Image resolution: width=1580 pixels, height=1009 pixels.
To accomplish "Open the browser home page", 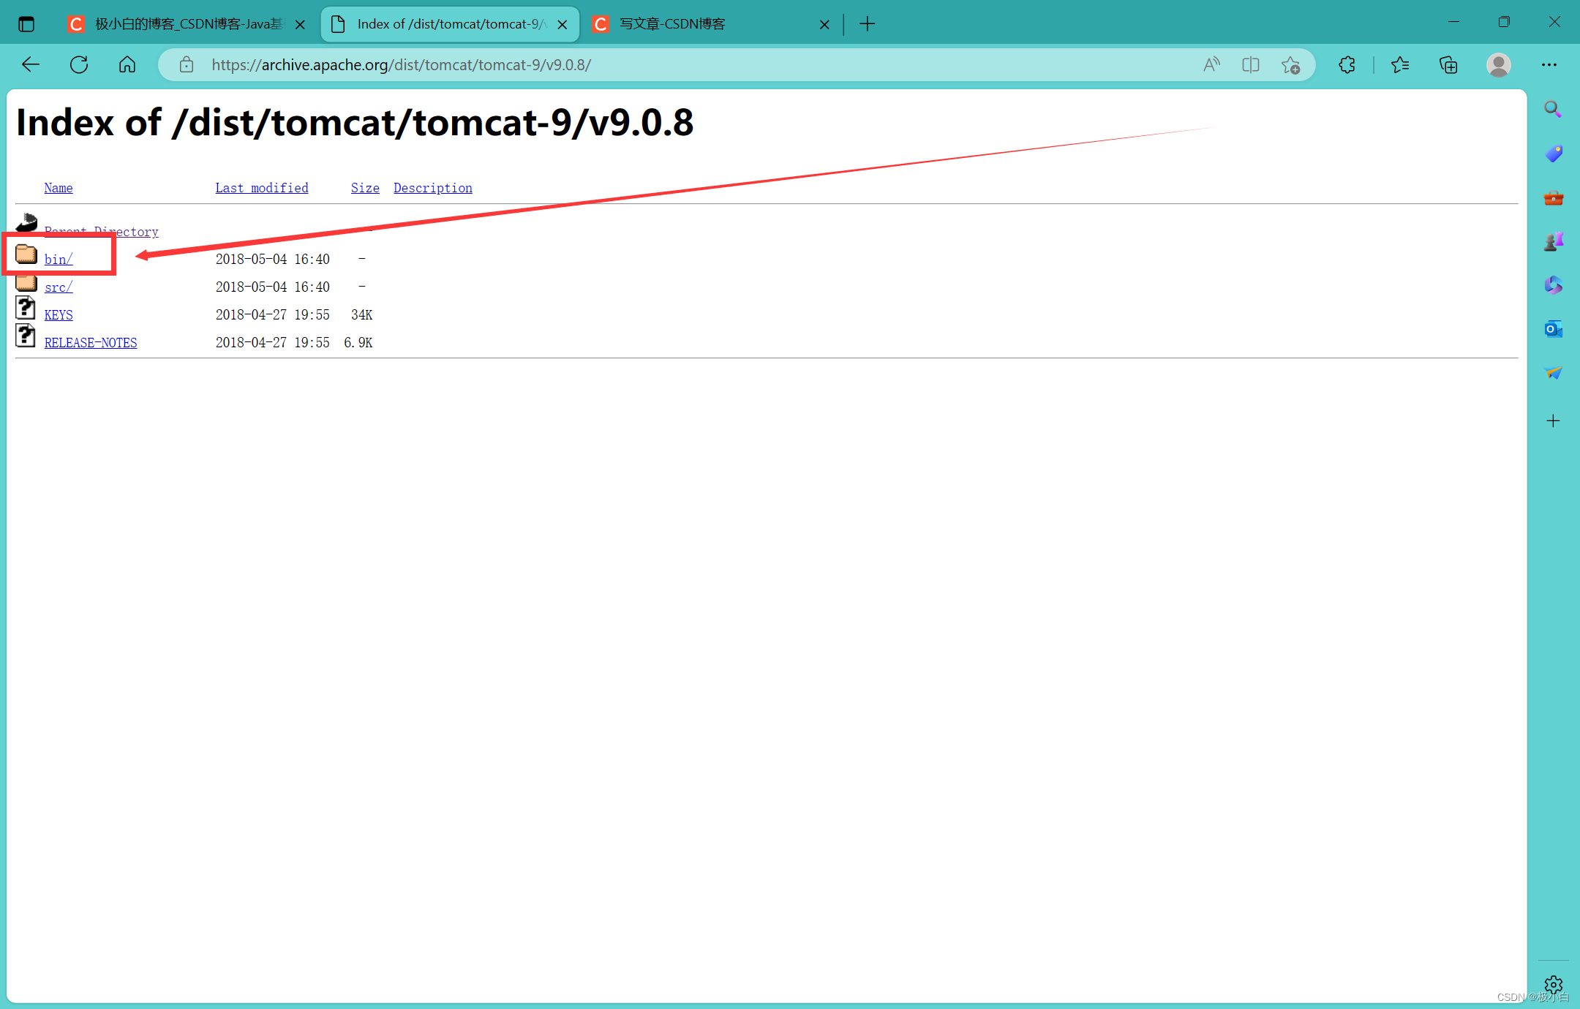I will coord(127,65).
